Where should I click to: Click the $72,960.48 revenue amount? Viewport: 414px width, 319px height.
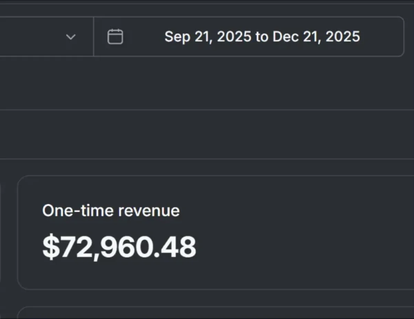click(119, 247)
